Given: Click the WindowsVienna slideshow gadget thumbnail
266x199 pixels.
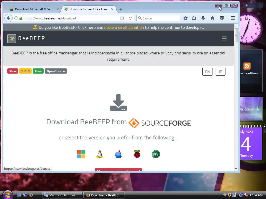Looking at the screenshot, I should pos(251,109).
